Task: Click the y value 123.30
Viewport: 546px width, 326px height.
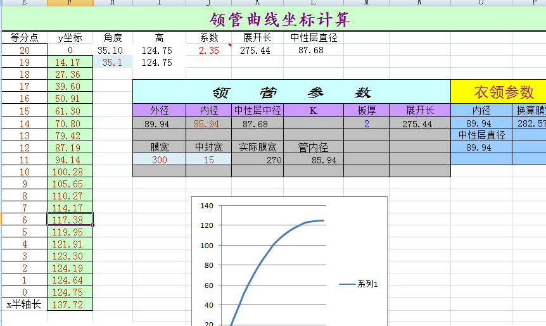Action: tap(70, 256)
